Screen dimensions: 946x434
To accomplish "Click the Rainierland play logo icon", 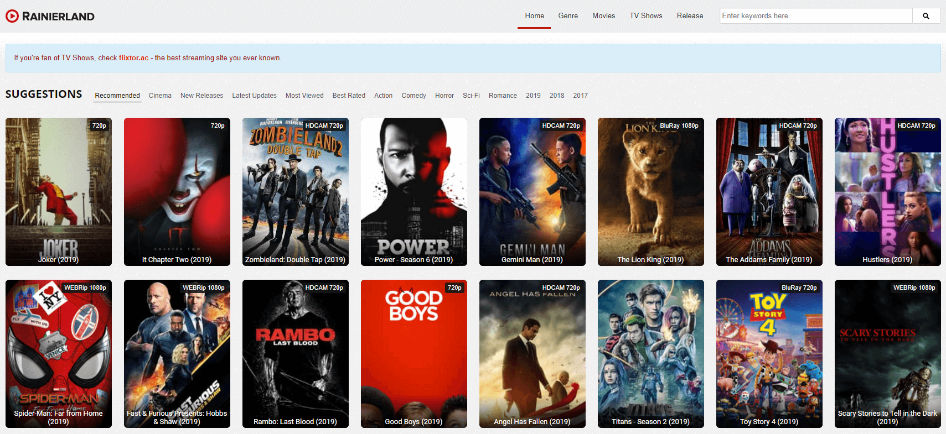I will (12, 16).
